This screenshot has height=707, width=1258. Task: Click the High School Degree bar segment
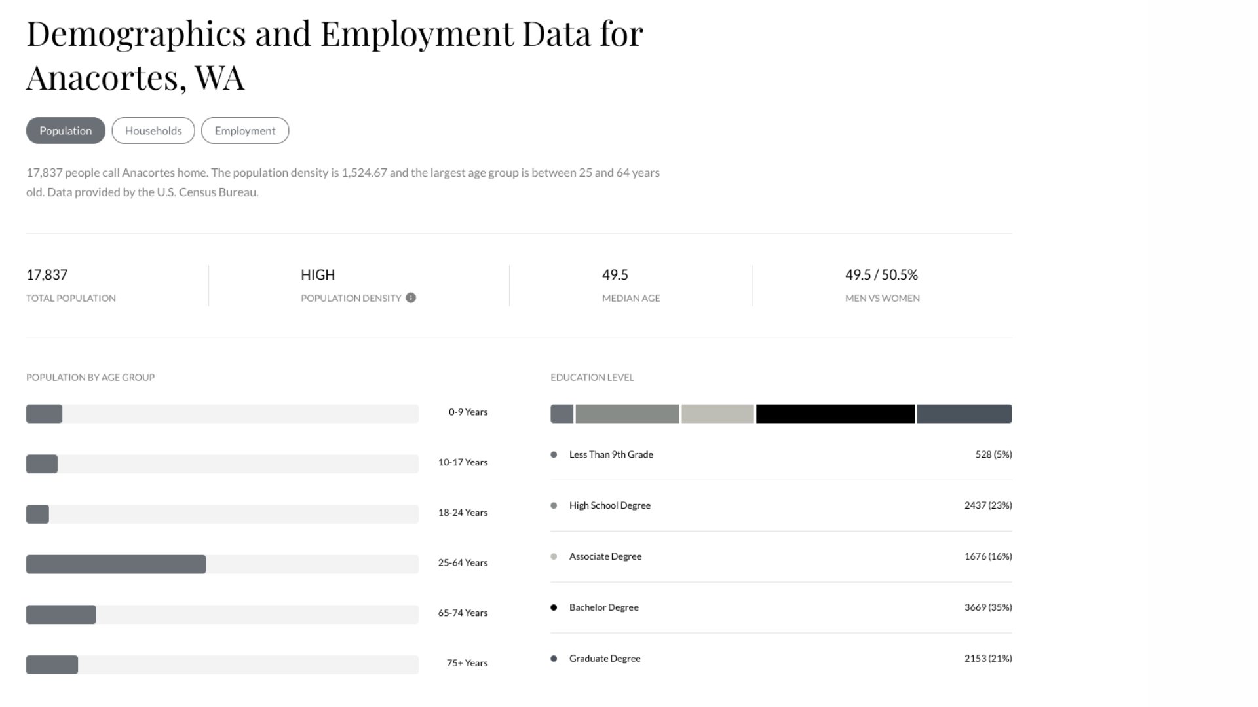(x=627, y=414)
